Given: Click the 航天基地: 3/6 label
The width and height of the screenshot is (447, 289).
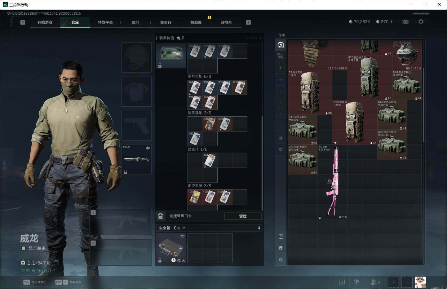Looking at the screenshot, I should click(x=199, y=113).
